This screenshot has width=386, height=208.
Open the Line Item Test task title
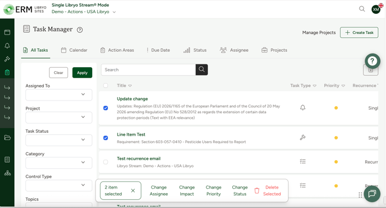(x=131, y=134)
